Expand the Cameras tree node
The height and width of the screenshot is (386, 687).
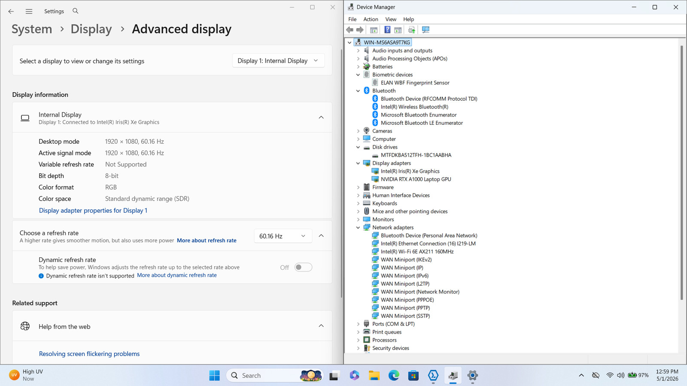tap(358, 131)
